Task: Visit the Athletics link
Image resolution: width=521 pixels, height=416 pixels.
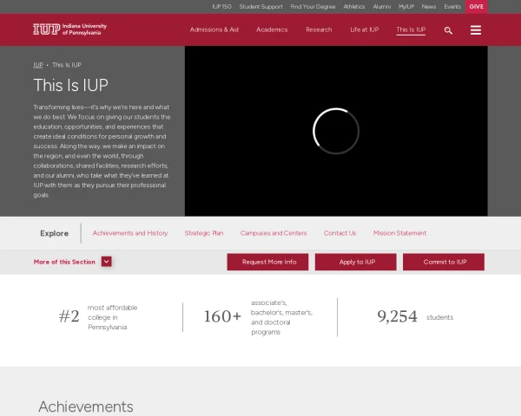Action: (354, 7)
